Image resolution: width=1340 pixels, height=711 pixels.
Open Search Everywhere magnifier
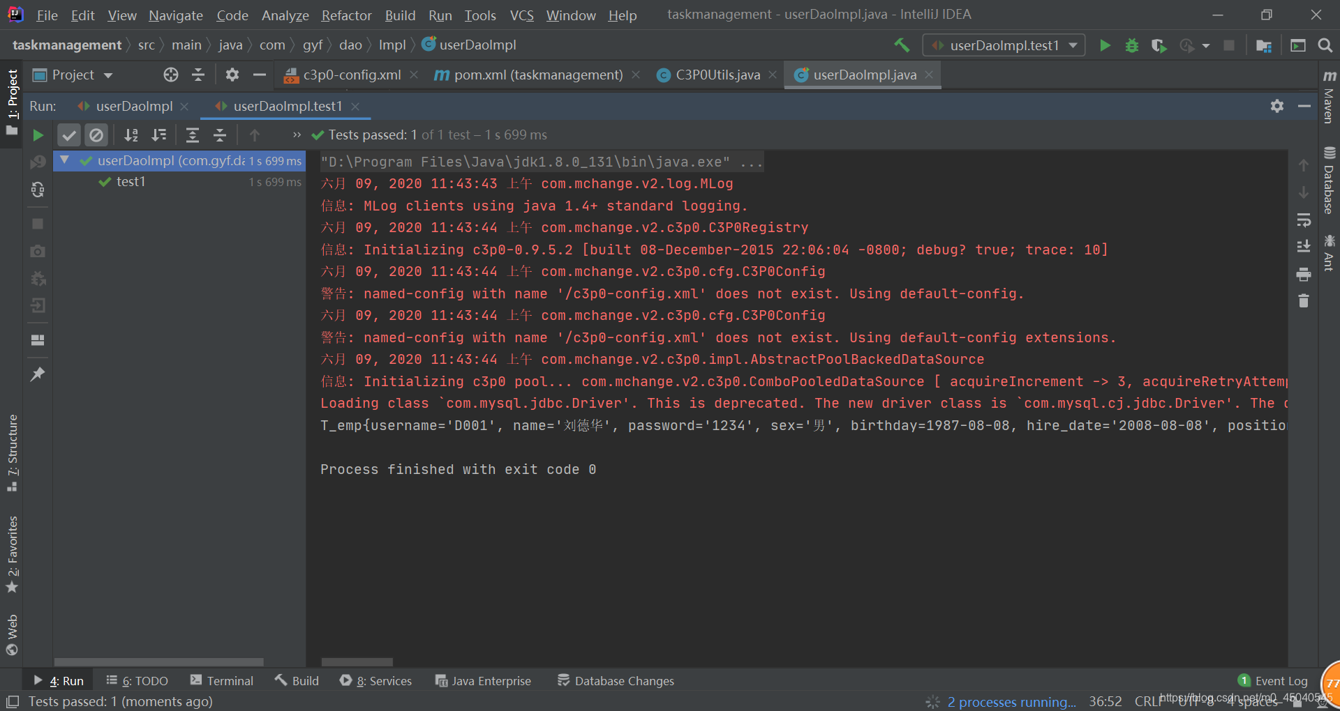tap(1325, 45)
